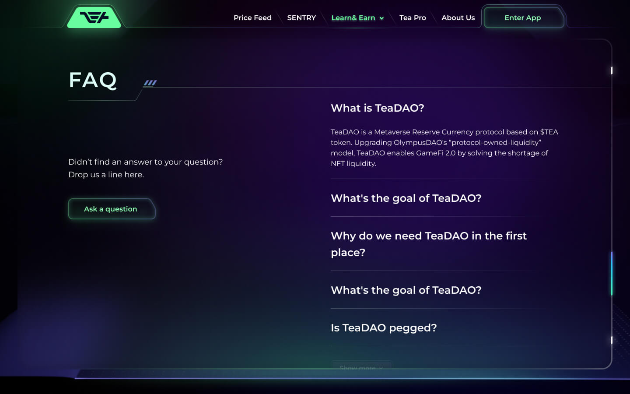Viewport: 630px width, 394px height.
Task: Click the white marker near the panel's upper edge
Action: tap(611, 70)
